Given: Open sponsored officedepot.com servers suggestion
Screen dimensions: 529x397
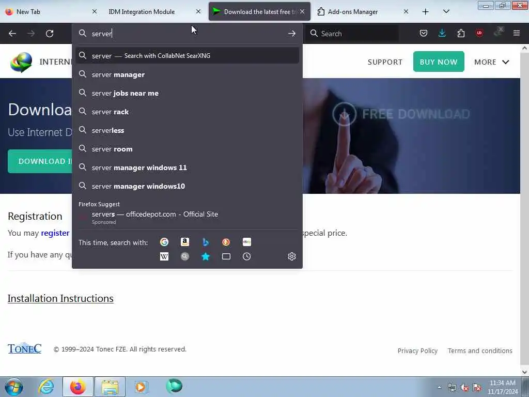Looking at the screenshot, I should 187,218.
